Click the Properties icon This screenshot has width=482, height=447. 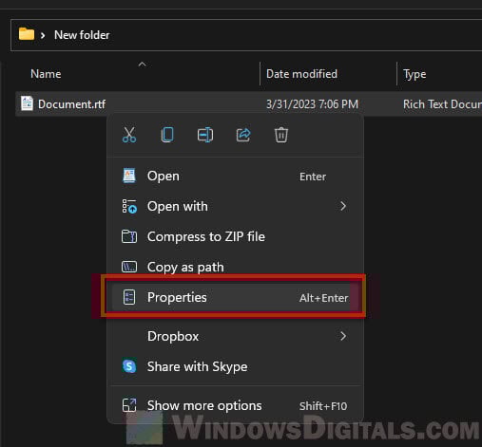[129, 297]
